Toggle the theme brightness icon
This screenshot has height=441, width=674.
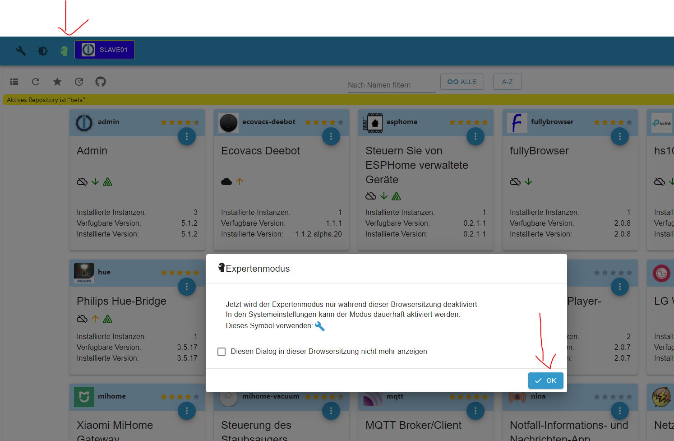coord(43,51)
